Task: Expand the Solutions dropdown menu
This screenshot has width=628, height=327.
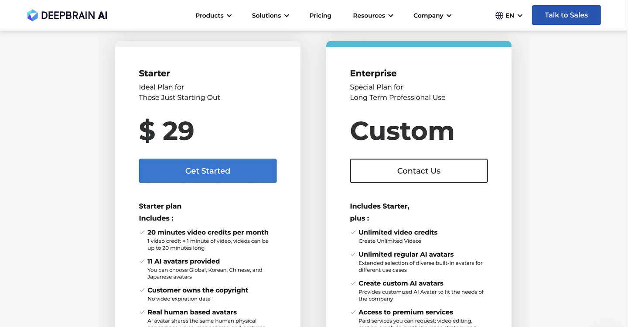Action: click(270, 15)
